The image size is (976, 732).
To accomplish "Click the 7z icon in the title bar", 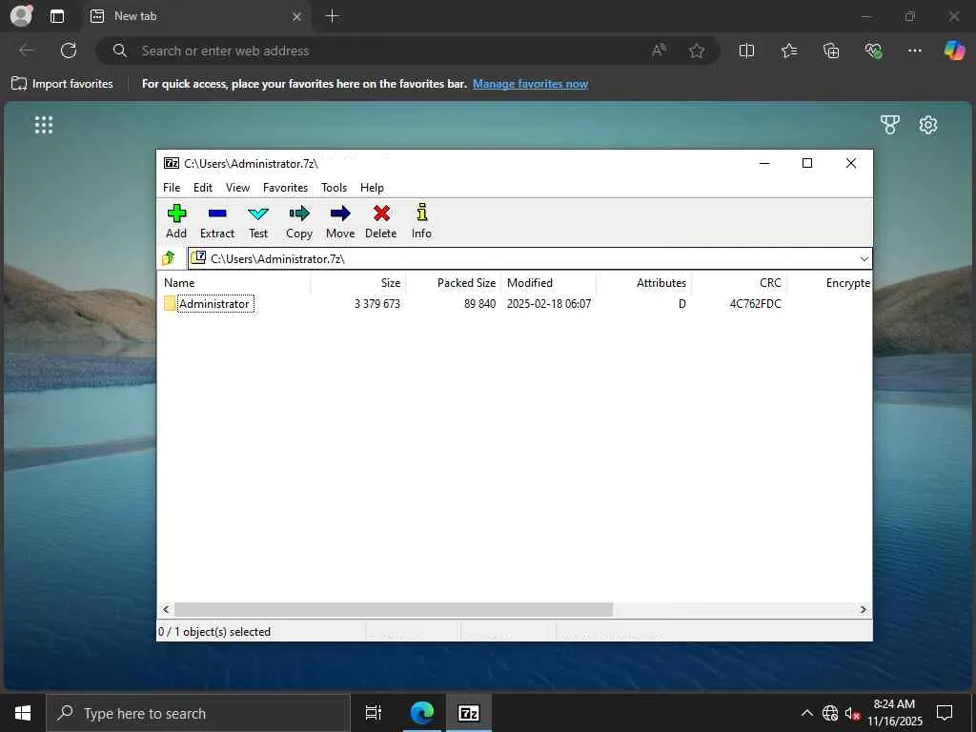I will pos(172,163).
